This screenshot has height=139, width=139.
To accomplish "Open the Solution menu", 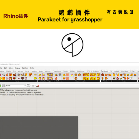I will 25,68.
